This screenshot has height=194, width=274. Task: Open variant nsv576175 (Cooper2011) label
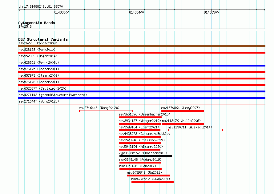click(x=39, y=69)
